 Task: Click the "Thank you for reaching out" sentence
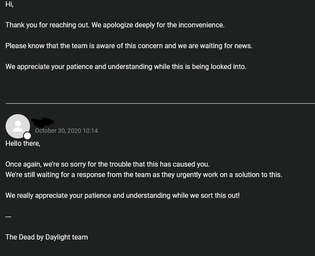click(47, 25)
